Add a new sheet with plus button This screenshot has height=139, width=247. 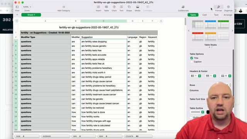[x=17, y=15]
